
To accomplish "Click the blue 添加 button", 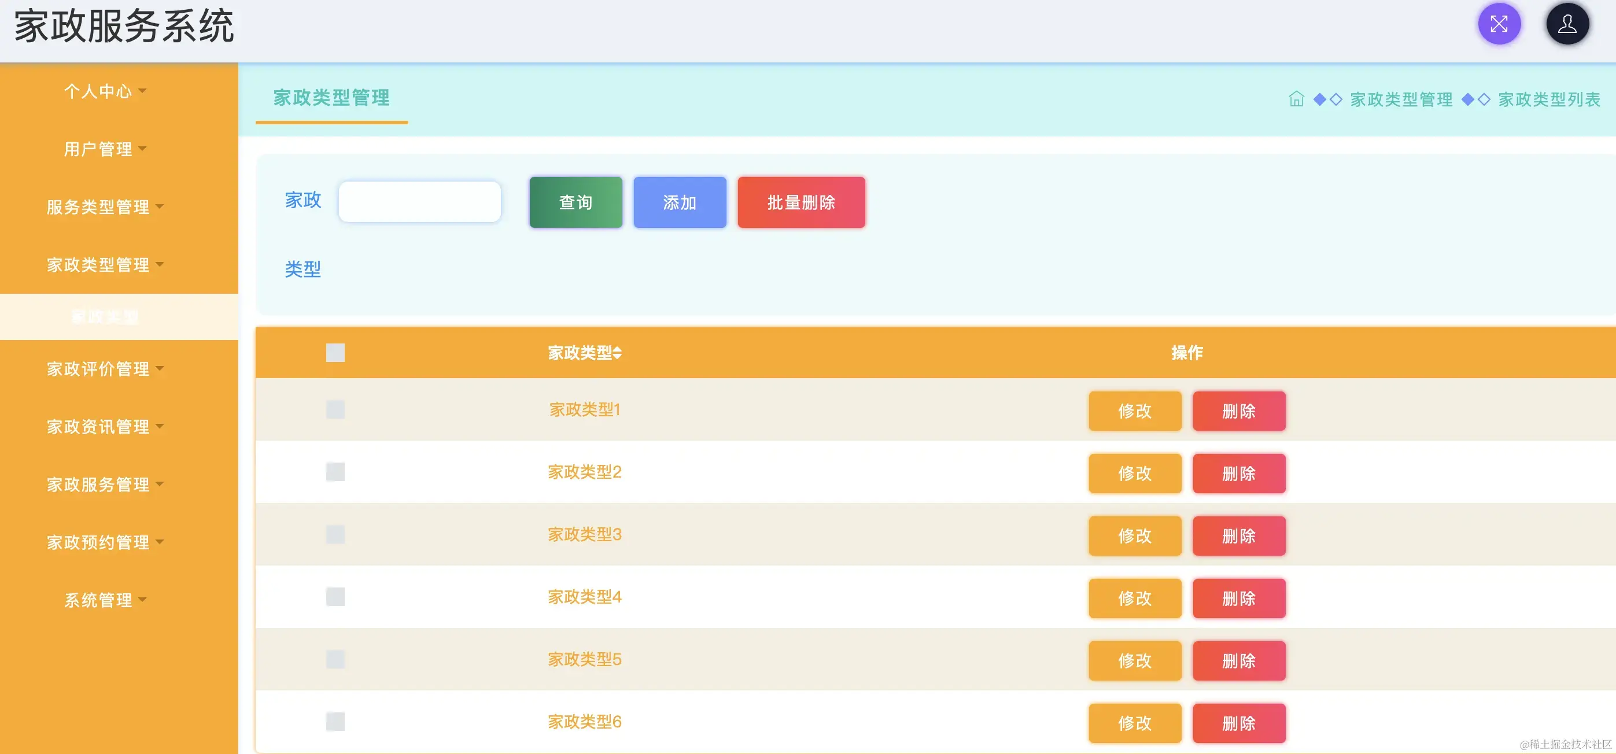I will point(680,202).
